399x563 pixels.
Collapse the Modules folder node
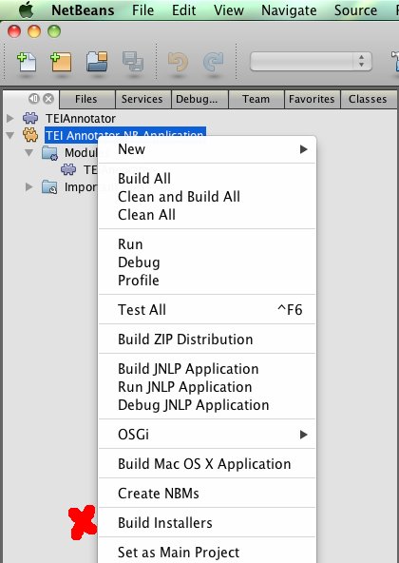pyautogui.click(x=29, y=152)
